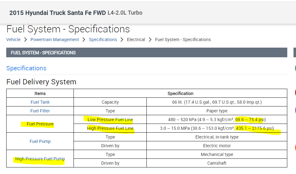Open the Vehicle breadcrumb link
The height and width of the screenshot is (174, 296).
pos(13,40)
